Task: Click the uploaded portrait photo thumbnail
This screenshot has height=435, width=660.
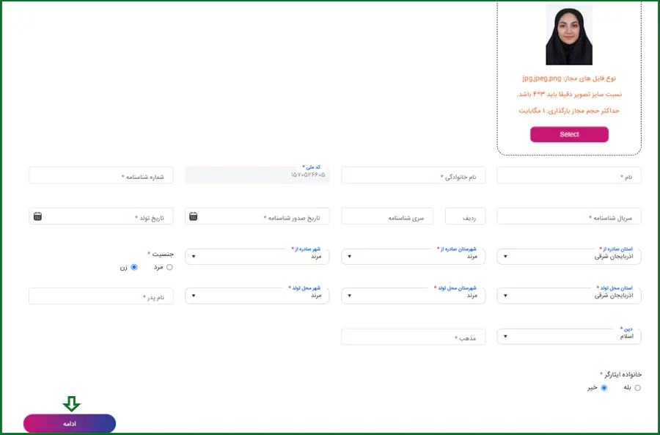Action: point(568,35)
